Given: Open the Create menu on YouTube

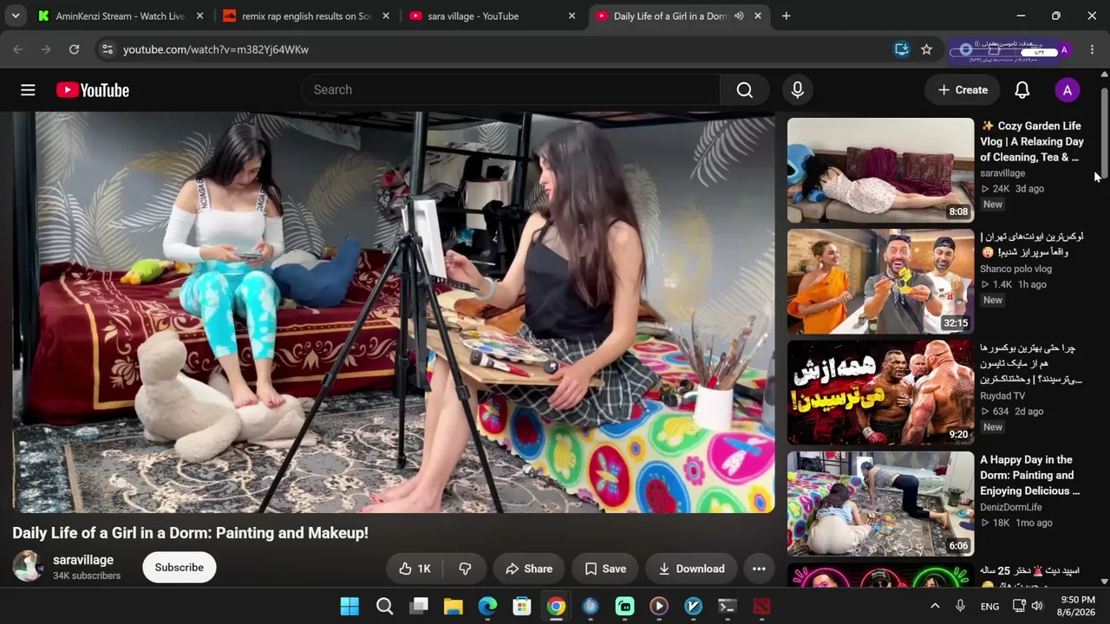Looking at the screenshot, I should tap(963, 90).
